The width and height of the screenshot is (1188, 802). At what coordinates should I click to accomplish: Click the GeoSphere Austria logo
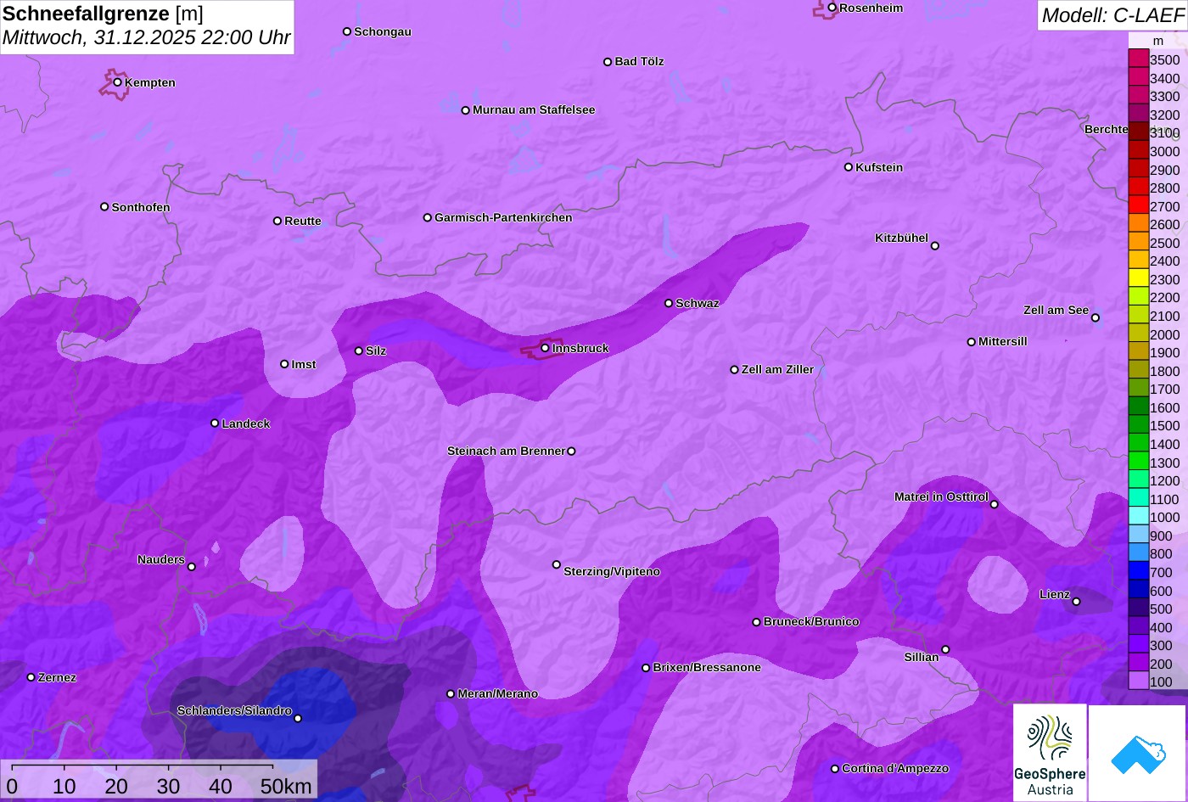pyautogui.click(x=1050, y=753)
